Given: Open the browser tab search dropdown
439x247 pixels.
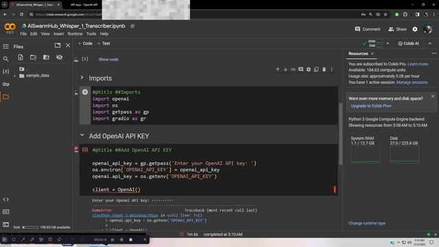Looking at the screenshot, I should (x=5, y=5).
